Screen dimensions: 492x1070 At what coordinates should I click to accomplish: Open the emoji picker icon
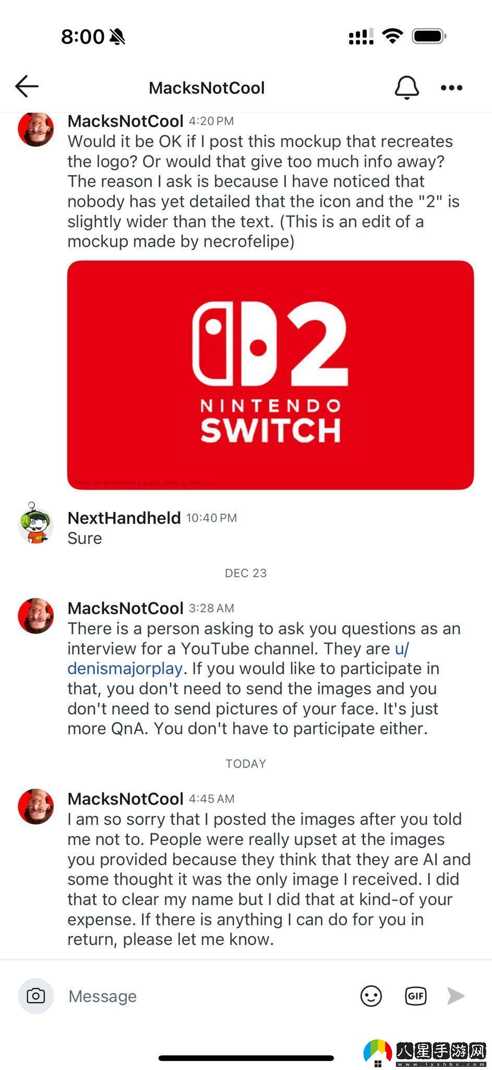point(371,996)
